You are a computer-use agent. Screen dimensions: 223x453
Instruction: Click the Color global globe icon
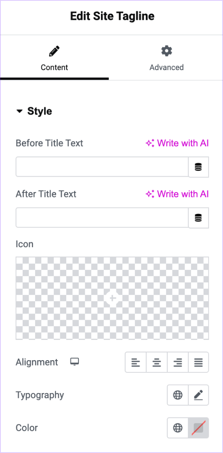[x=178, y=427]
